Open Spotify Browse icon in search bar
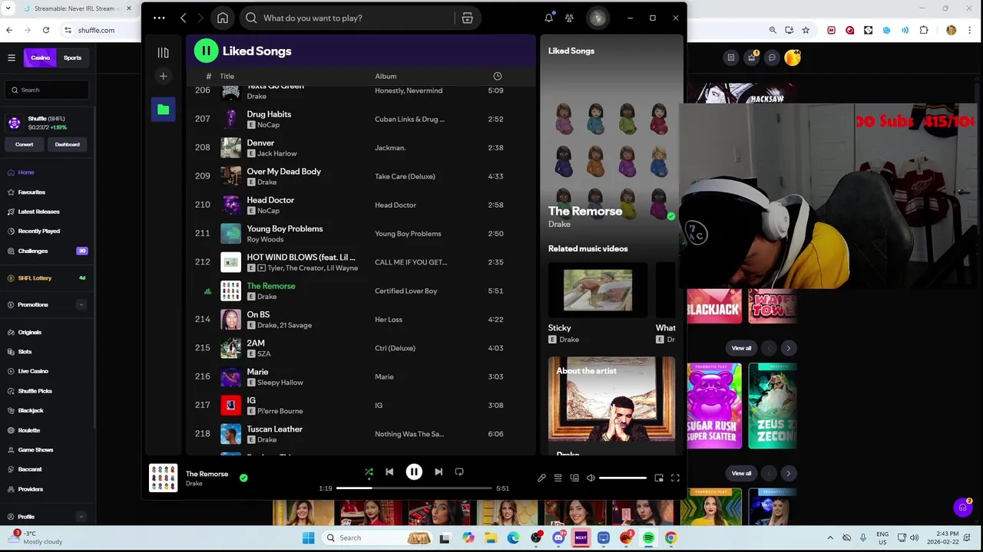Viewport: 983px width, 552px height. [x=467, y=18]
